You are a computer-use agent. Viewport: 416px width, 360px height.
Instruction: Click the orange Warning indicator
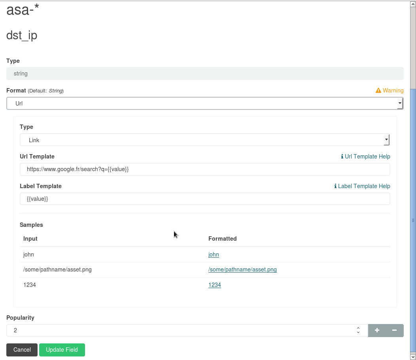pos(390,90)
